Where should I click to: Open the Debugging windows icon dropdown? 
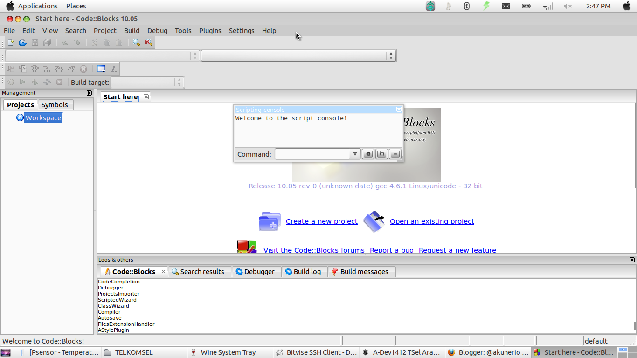click(101, 69)
